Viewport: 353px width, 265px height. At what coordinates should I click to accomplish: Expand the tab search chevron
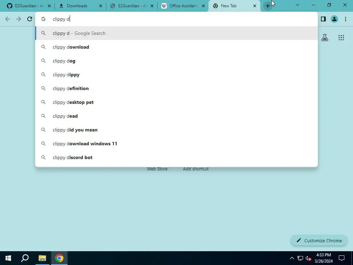click(297, 5)
